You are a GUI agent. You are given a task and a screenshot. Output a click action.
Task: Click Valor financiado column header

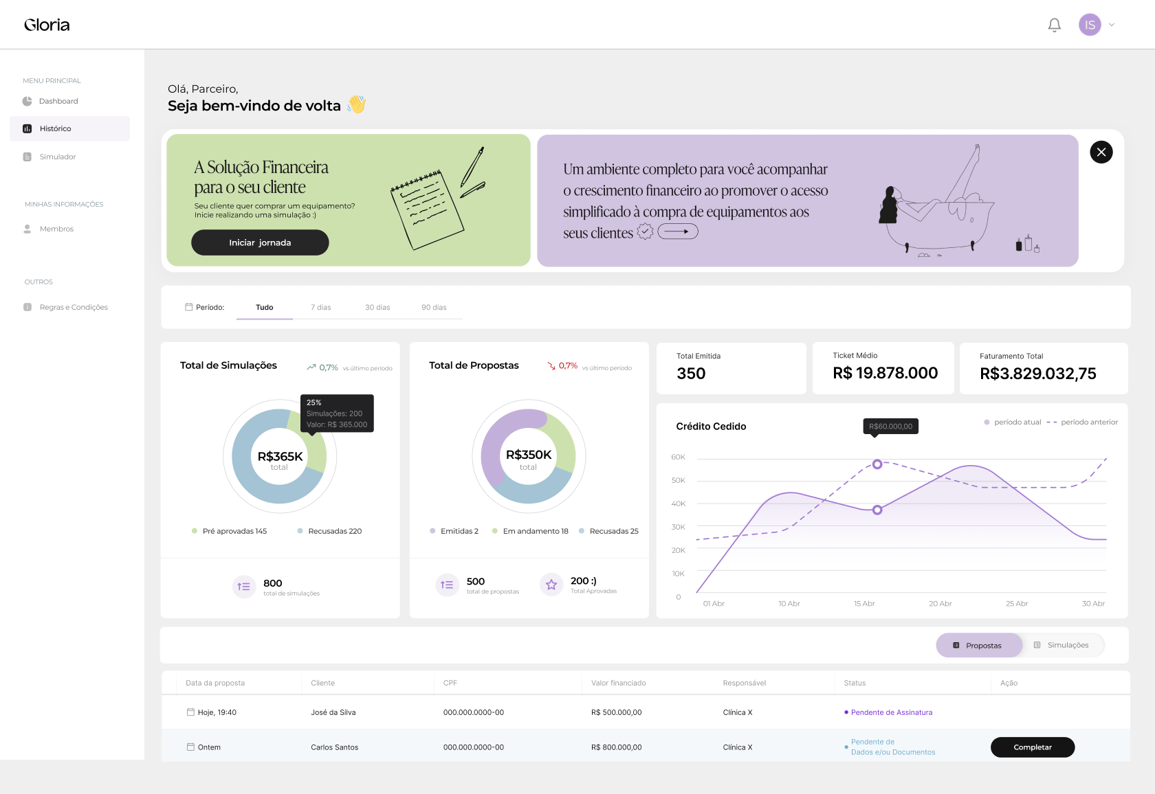tap(619, 683)
